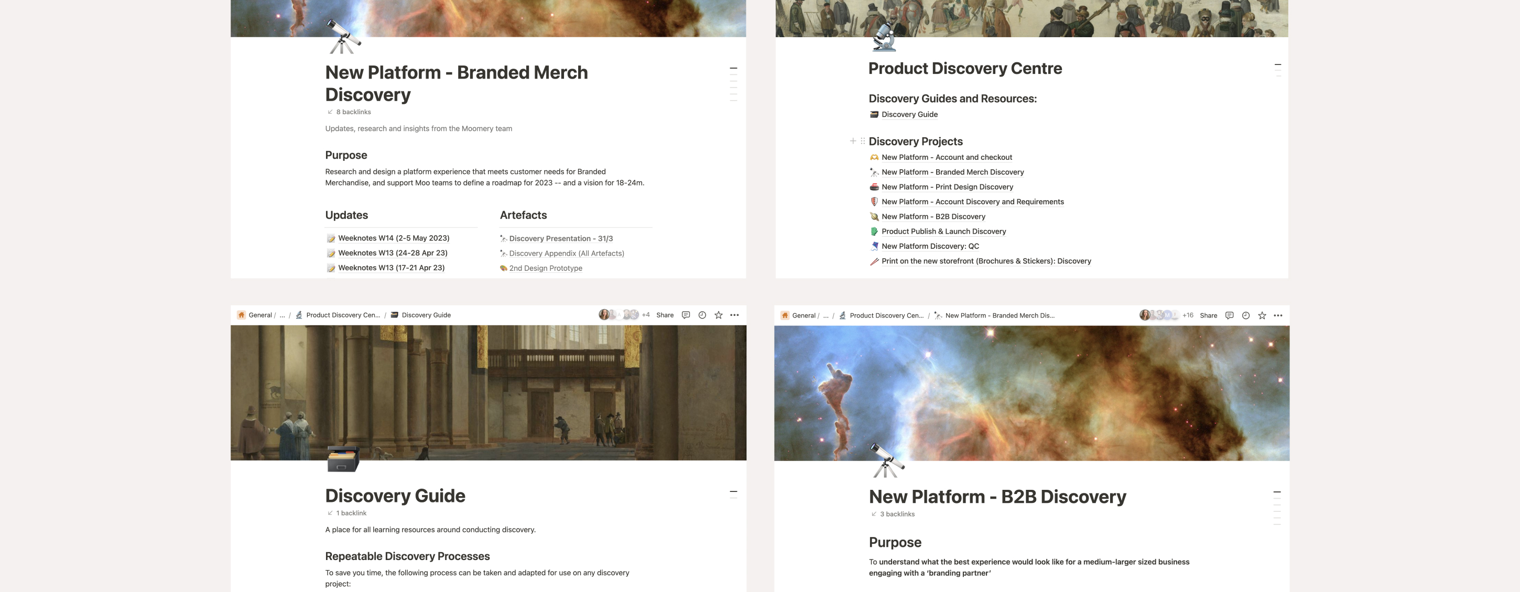Click Share in the Discovery Guide window
Screen dimensions: 1520x592
[x=665, y=315]
